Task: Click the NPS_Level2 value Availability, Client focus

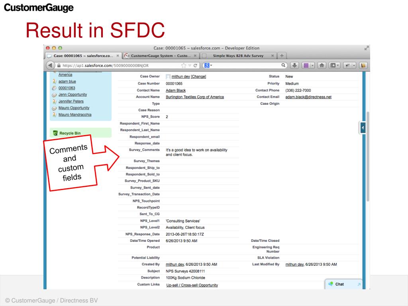Action: tap(185, 228)
